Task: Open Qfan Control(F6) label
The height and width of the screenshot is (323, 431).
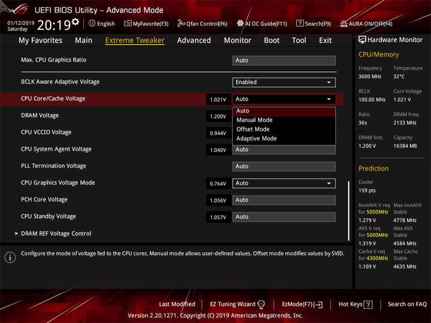Action: click(x=207, y=24)
